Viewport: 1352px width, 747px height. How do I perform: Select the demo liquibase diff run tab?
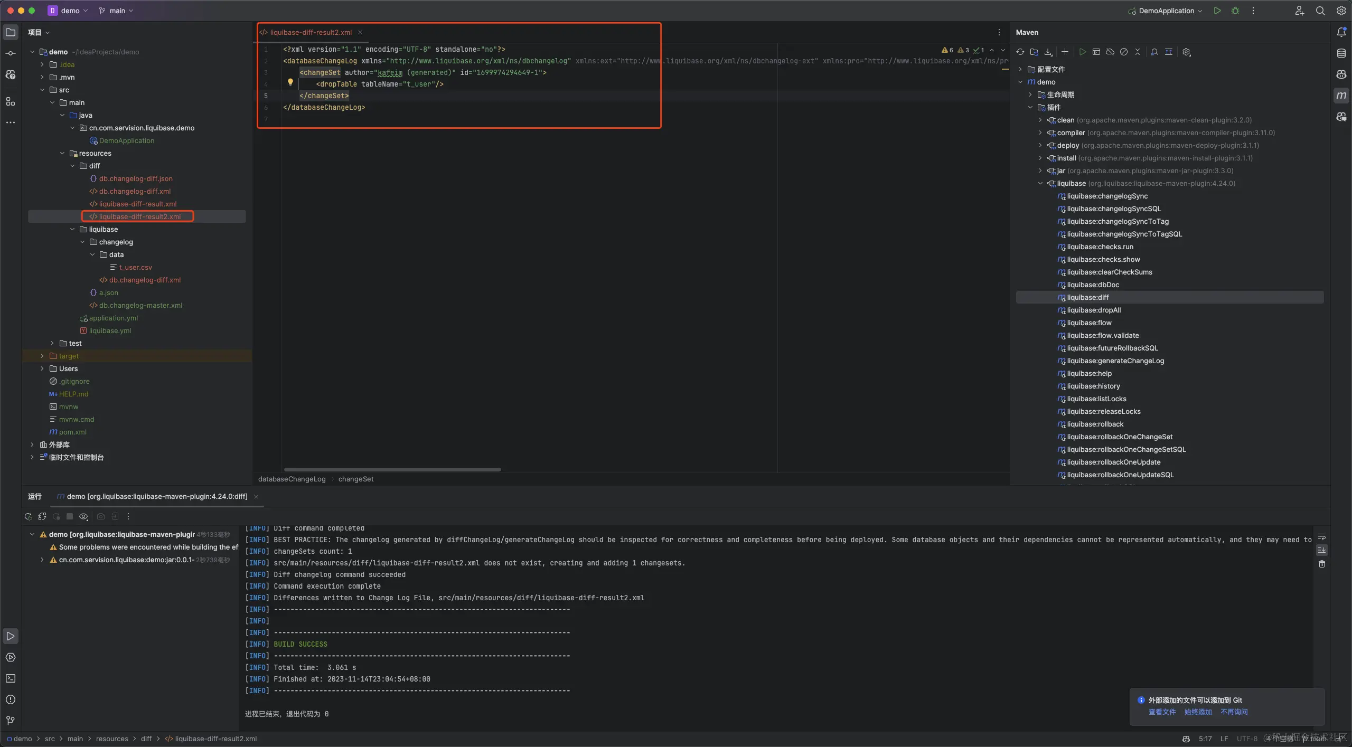pyautogui.click(x=156, y=496)
